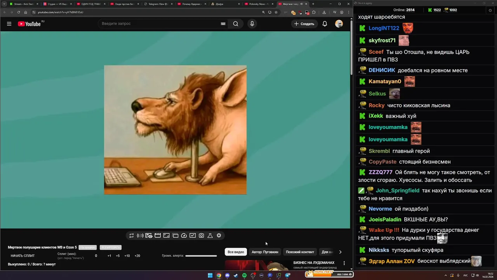
Task: Toggle the loop icon in the player toolbar
Action: click(132, 236)
